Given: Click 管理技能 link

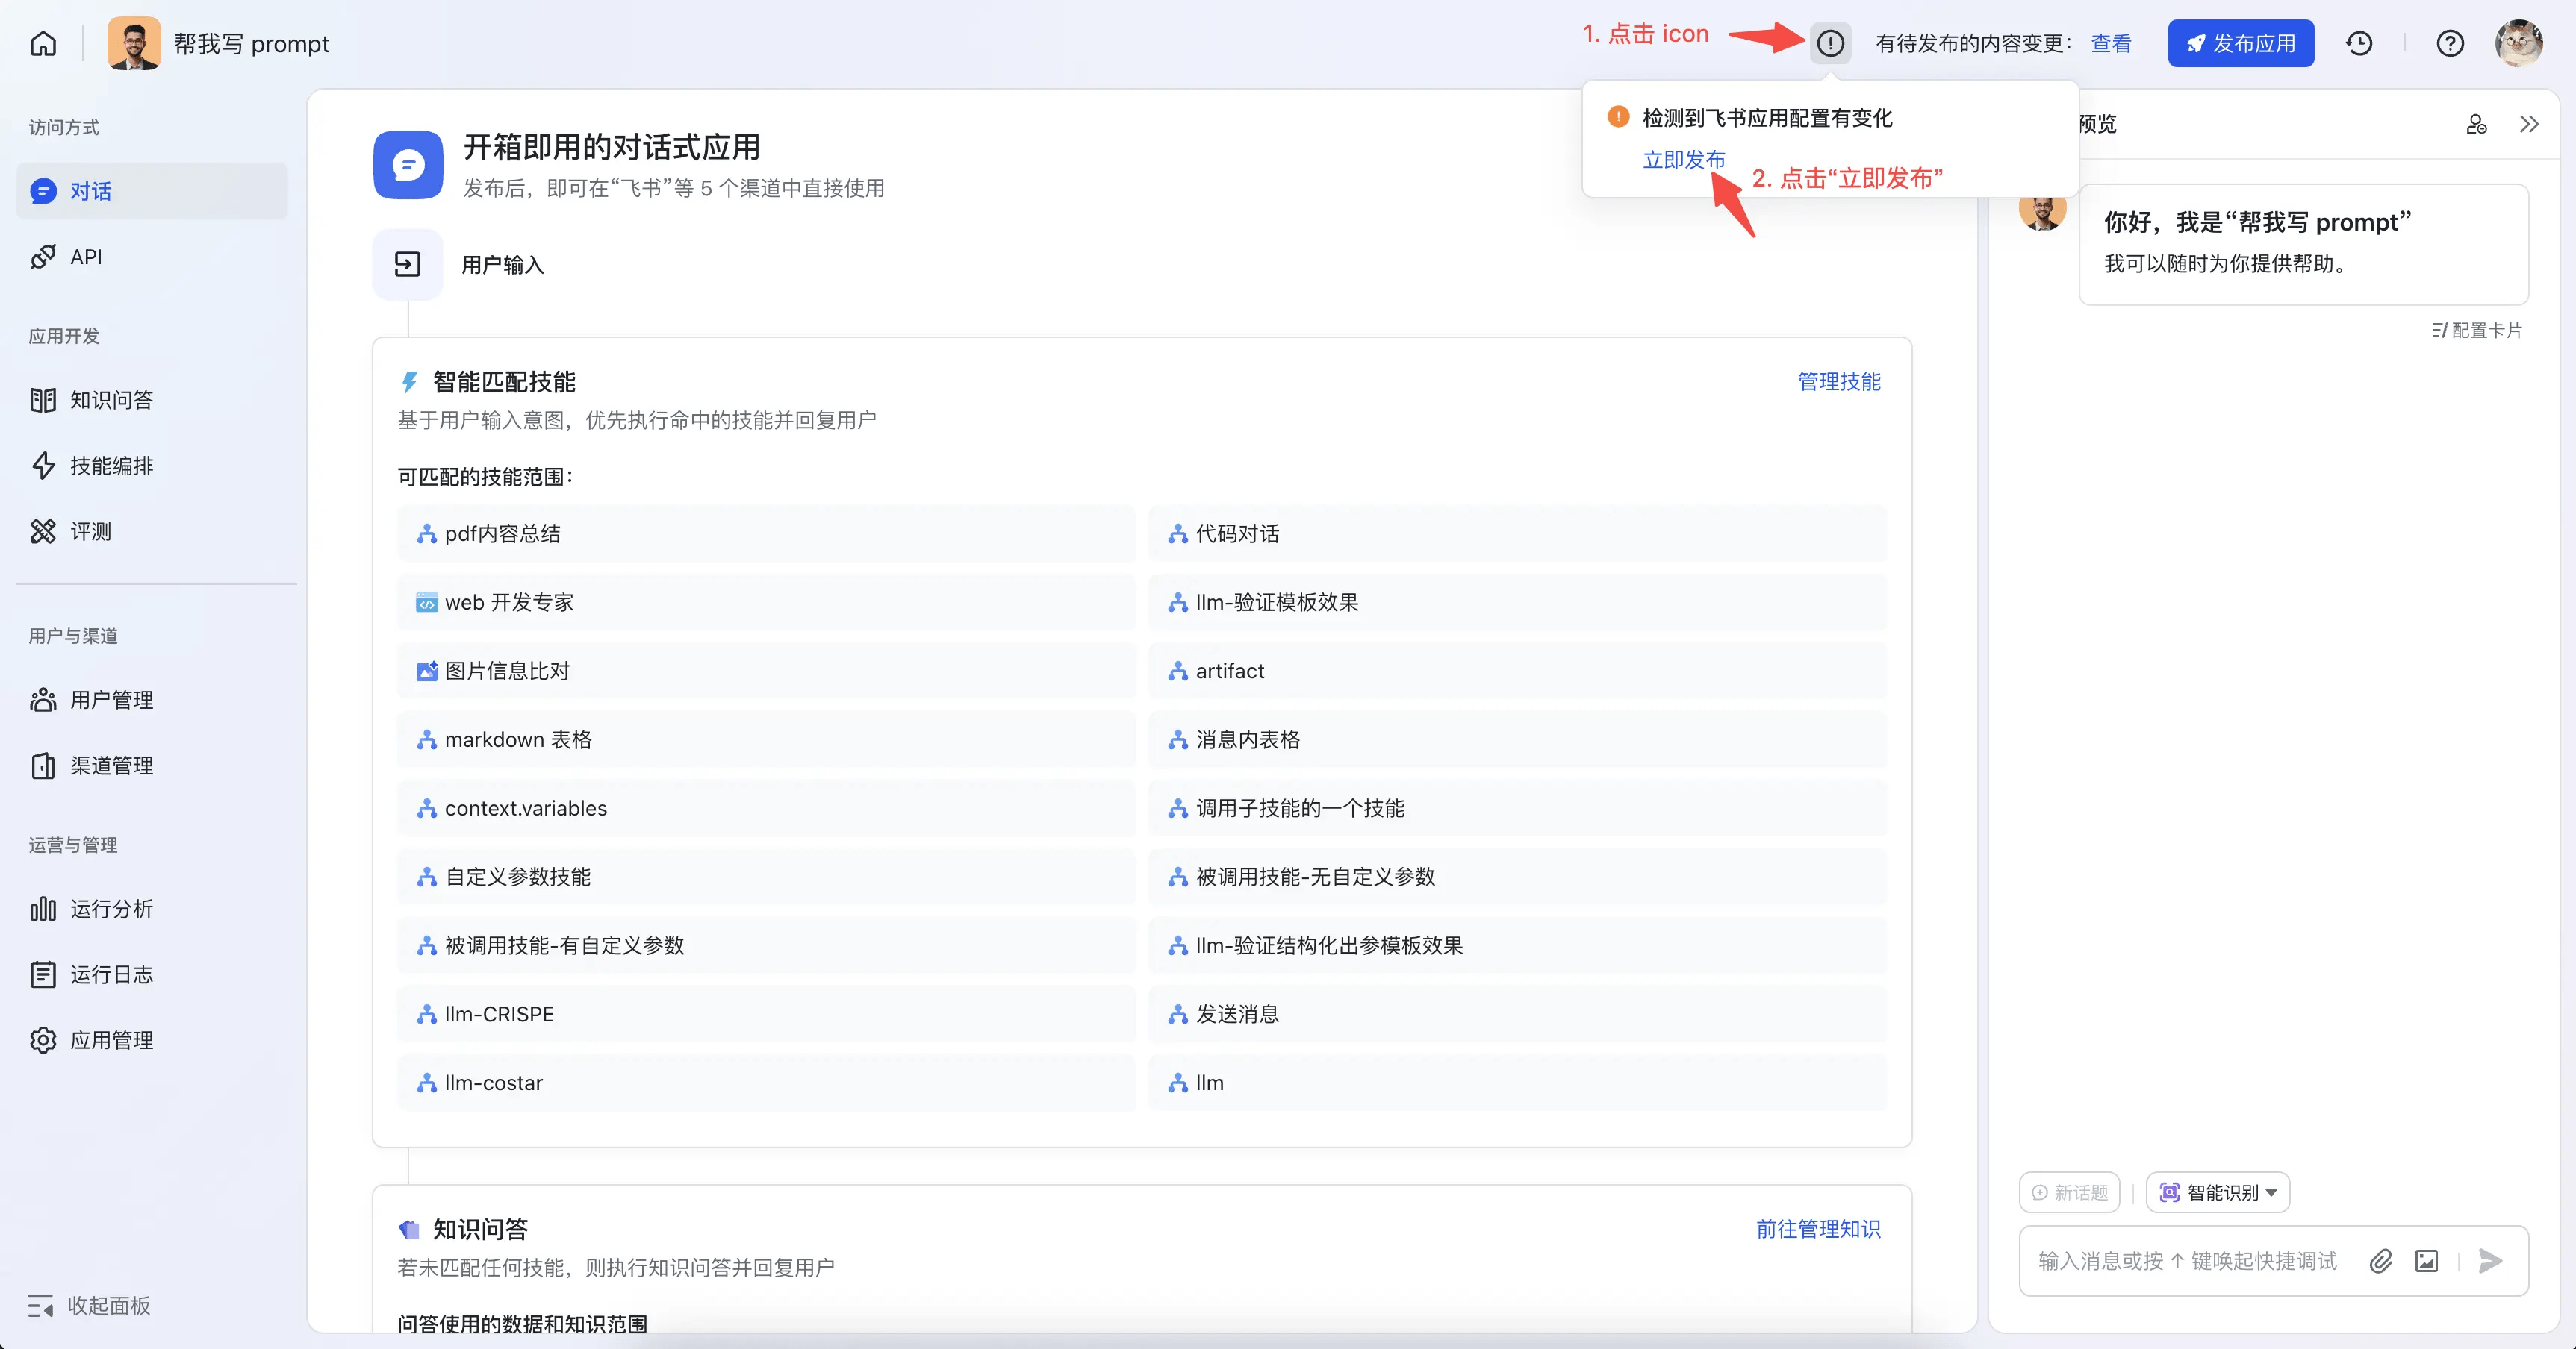Looking at the screenshot, I should [1838, 382].
